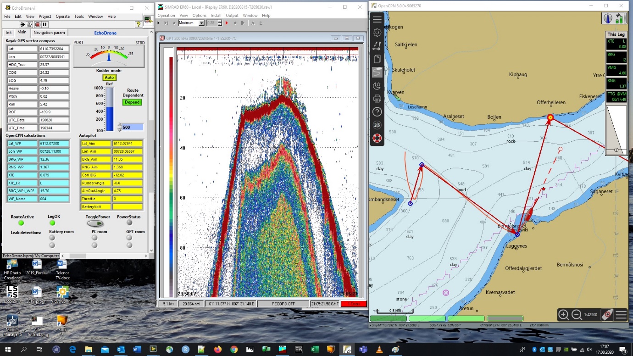
Task: Click the RECORD OFF status button
Action: tap(283, 304)
